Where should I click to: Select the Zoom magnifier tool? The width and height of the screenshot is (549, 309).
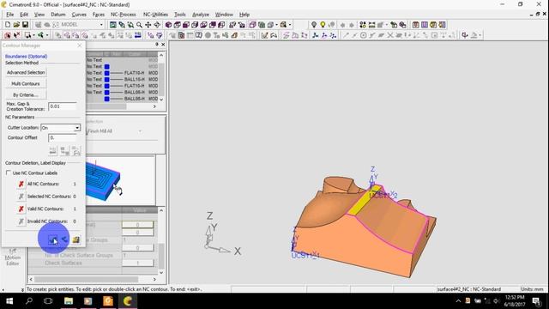point(139,25)
